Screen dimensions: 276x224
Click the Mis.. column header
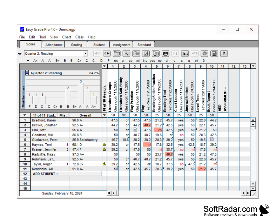[x=64, y=115]
